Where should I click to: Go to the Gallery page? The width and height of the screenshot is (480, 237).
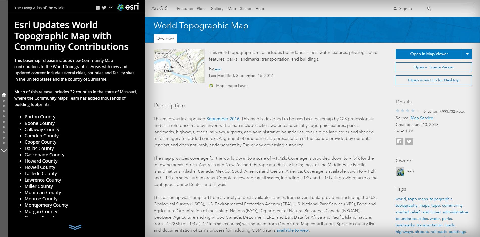(217, 9)
